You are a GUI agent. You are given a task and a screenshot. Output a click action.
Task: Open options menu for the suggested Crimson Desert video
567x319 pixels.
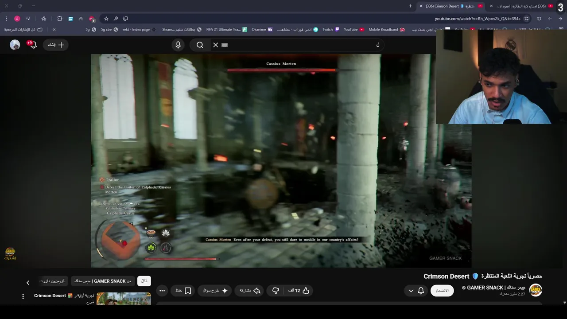coord(23,296)
